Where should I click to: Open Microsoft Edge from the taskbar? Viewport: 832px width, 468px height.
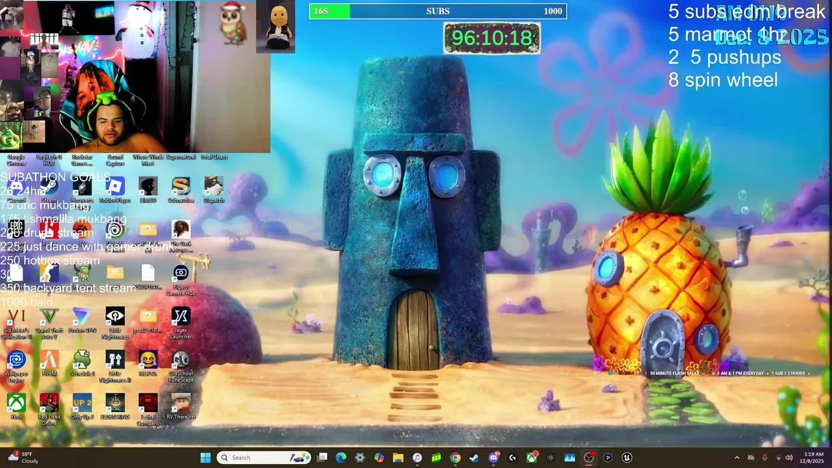tap(341, 458)
